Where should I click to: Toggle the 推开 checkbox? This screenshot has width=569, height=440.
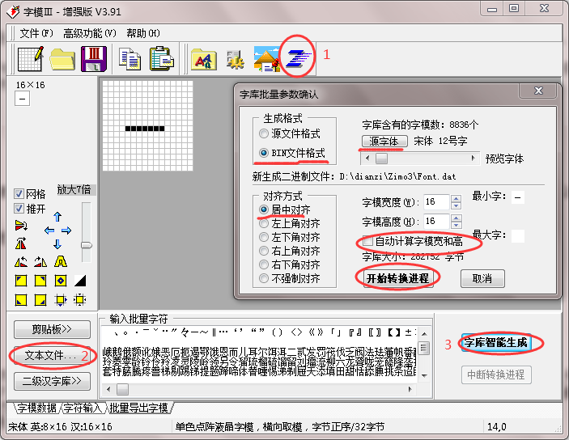(19, 208)
